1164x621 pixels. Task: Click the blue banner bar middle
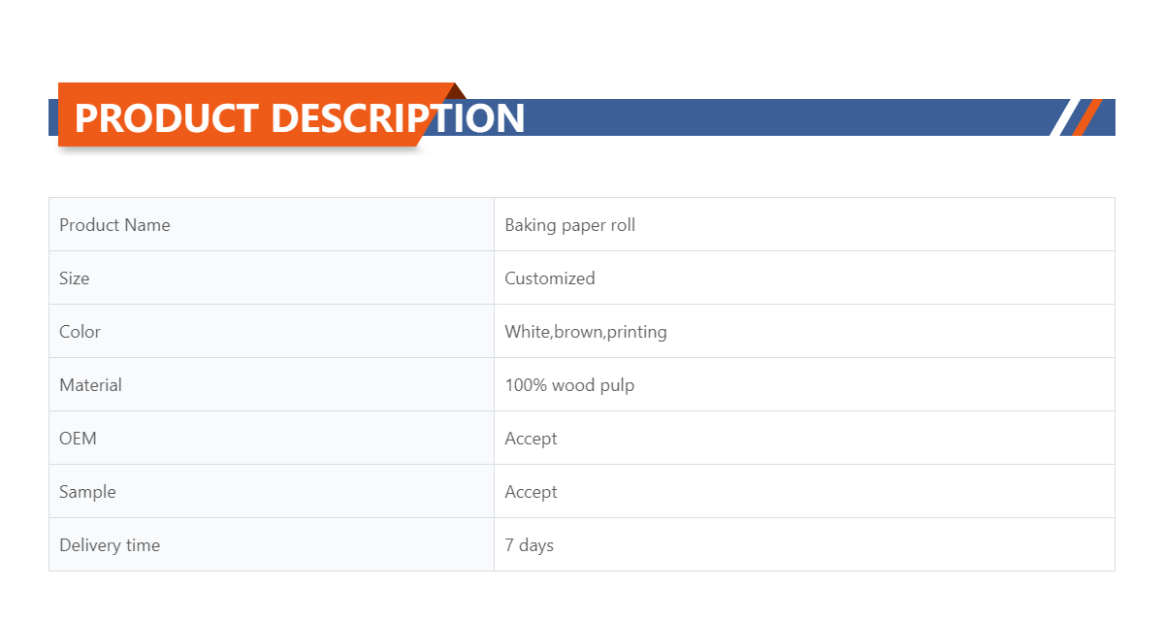pyautogui.click(x=776, y=117)
